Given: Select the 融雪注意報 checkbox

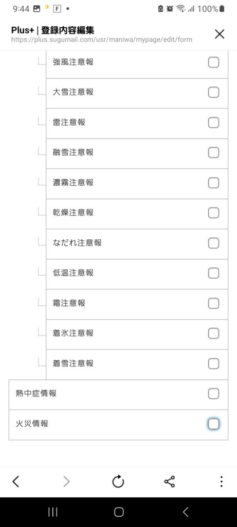Looking at the screenshot, I should (213, 152).
